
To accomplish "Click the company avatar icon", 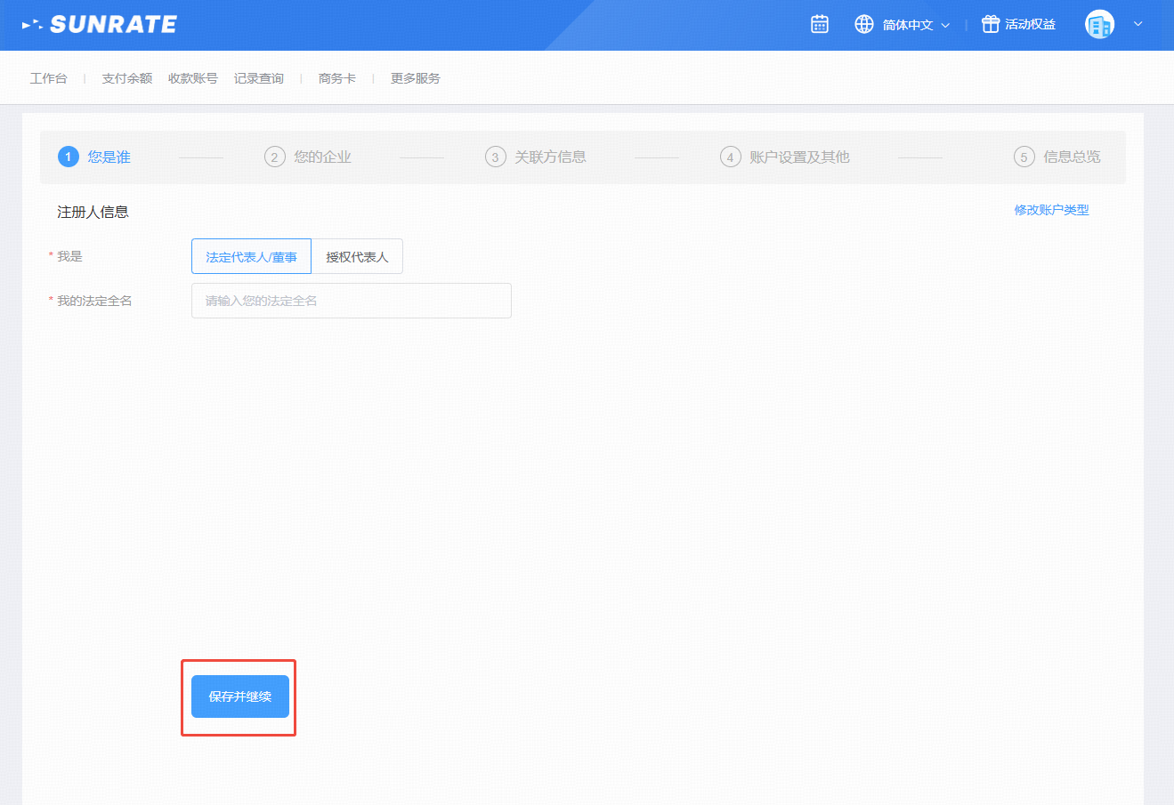I will tap(1099, 25).
